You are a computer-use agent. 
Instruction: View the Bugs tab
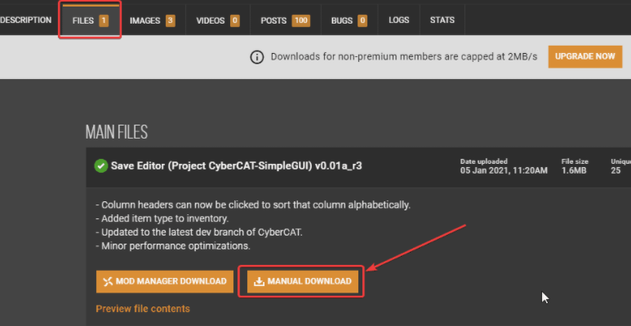tap(349, 20)
